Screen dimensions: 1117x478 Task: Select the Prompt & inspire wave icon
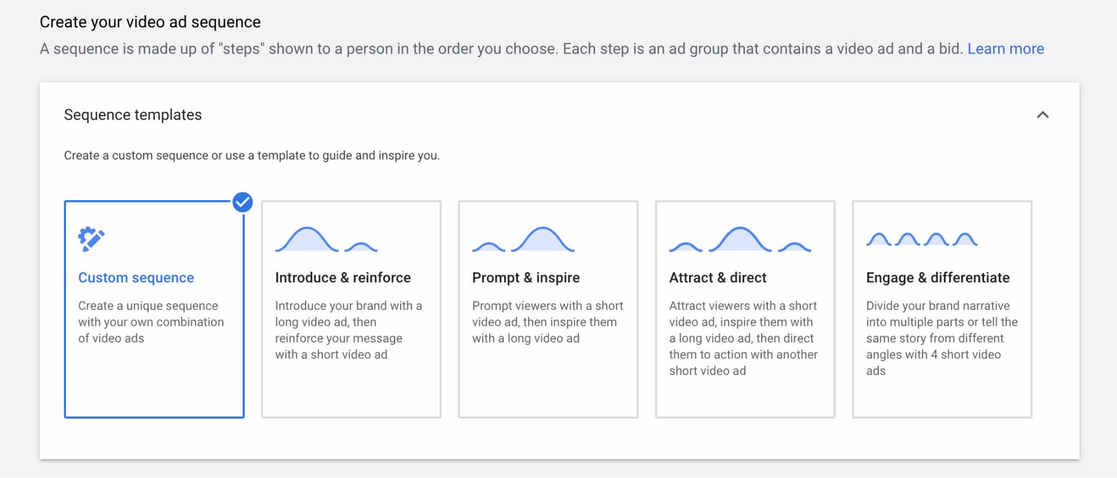point(523,239)
